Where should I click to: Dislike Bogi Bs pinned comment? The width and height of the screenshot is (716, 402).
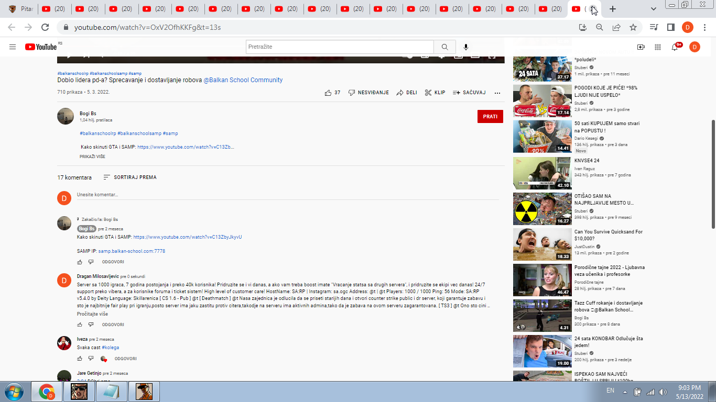click(x=91, y=262)
